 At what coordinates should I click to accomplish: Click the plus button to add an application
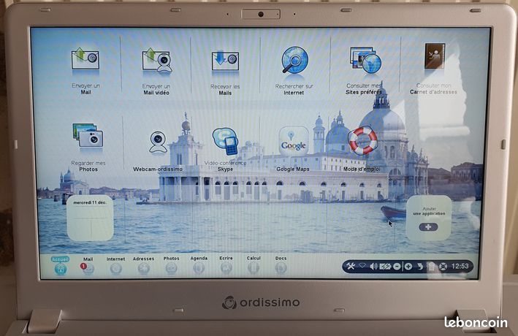point(428,227)
